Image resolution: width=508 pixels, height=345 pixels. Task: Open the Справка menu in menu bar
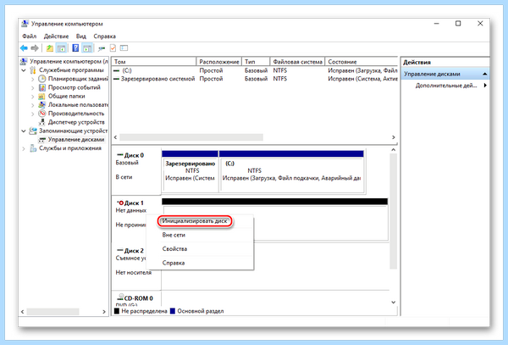105,36
